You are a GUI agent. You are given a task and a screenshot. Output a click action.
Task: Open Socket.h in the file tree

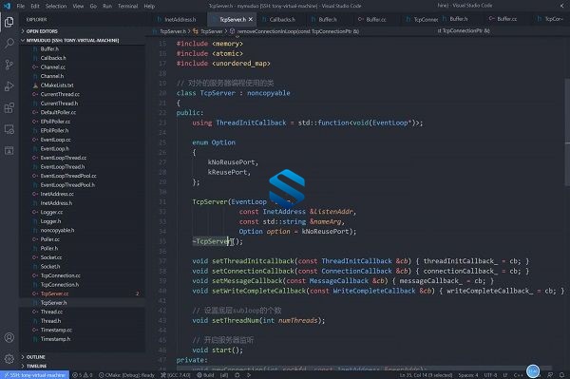coord(83,266)
